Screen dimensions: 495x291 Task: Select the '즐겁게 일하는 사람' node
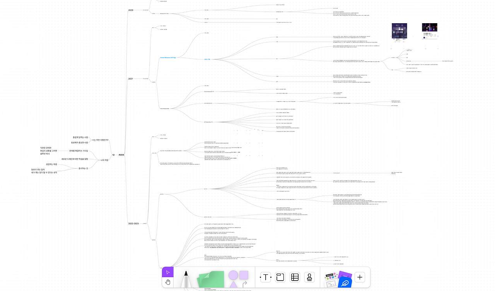coord(80,137)
